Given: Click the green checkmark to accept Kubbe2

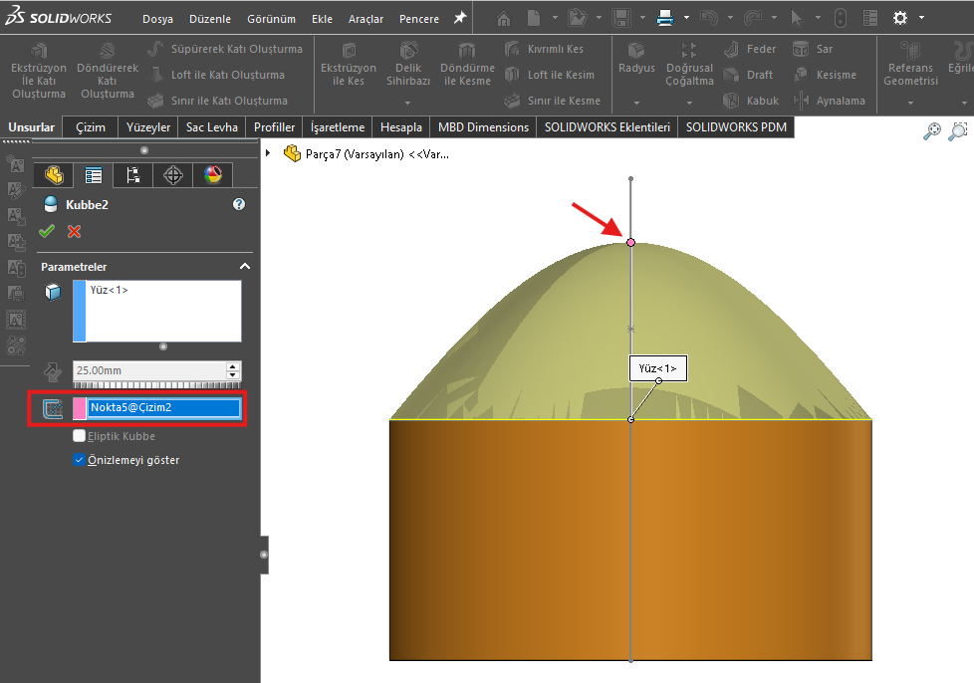Looking at the screenshot, I should (x=46, y=232).
